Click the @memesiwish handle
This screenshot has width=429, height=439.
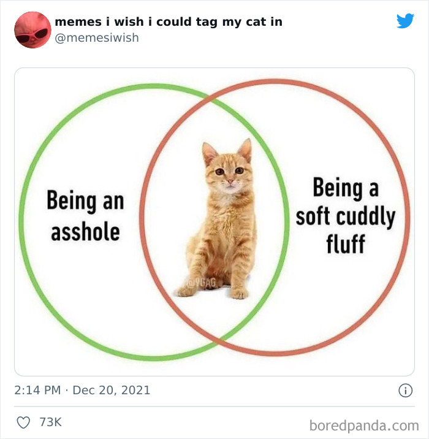point(97,37)
